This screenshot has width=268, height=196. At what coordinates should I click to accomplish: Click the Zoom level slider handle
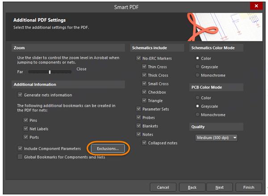tap(50, 72)
